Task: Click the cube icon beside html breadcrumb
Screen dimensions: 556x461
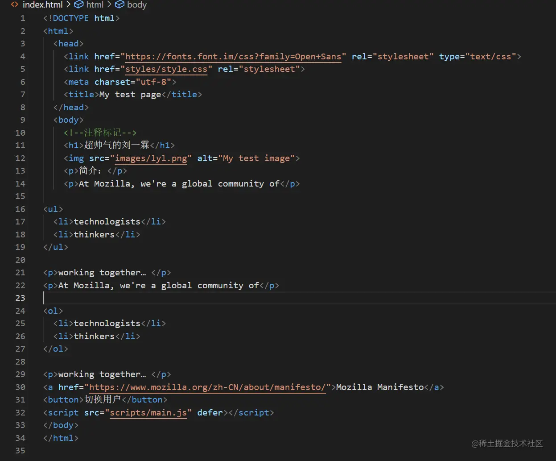Action: (79, 5)
